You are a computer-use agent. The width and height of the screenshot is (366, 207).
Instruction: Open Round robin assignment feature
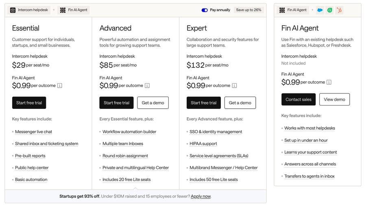point(125,156)
